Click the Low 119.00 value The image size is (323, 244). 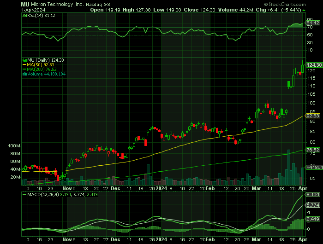point(167,10)
